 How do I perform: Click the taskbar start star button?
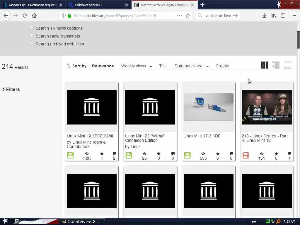pyautogui.click(x=5, y=221)
